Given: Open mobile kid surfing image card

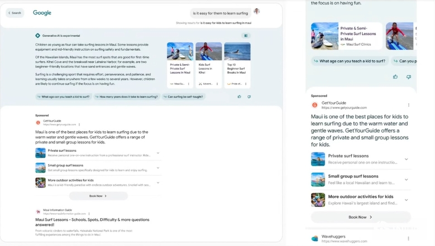Looking at the screenshot, I should pos(399,36).
